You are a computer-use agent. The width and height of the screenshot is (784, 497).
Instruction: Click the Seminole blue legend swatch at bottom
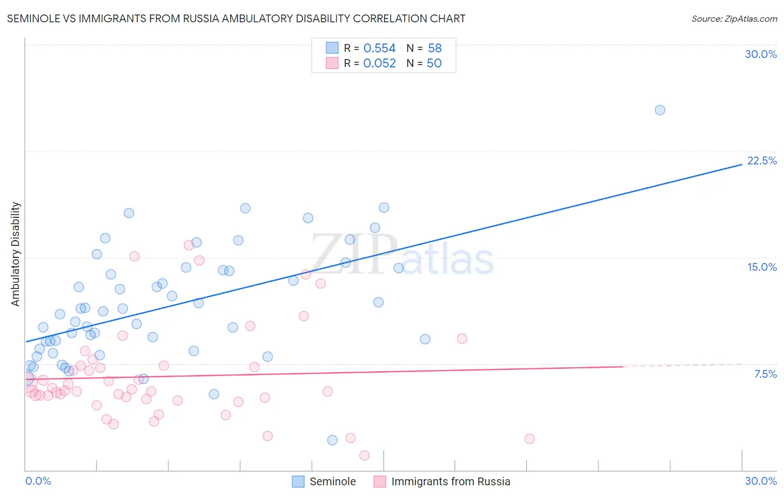point(298,481)
